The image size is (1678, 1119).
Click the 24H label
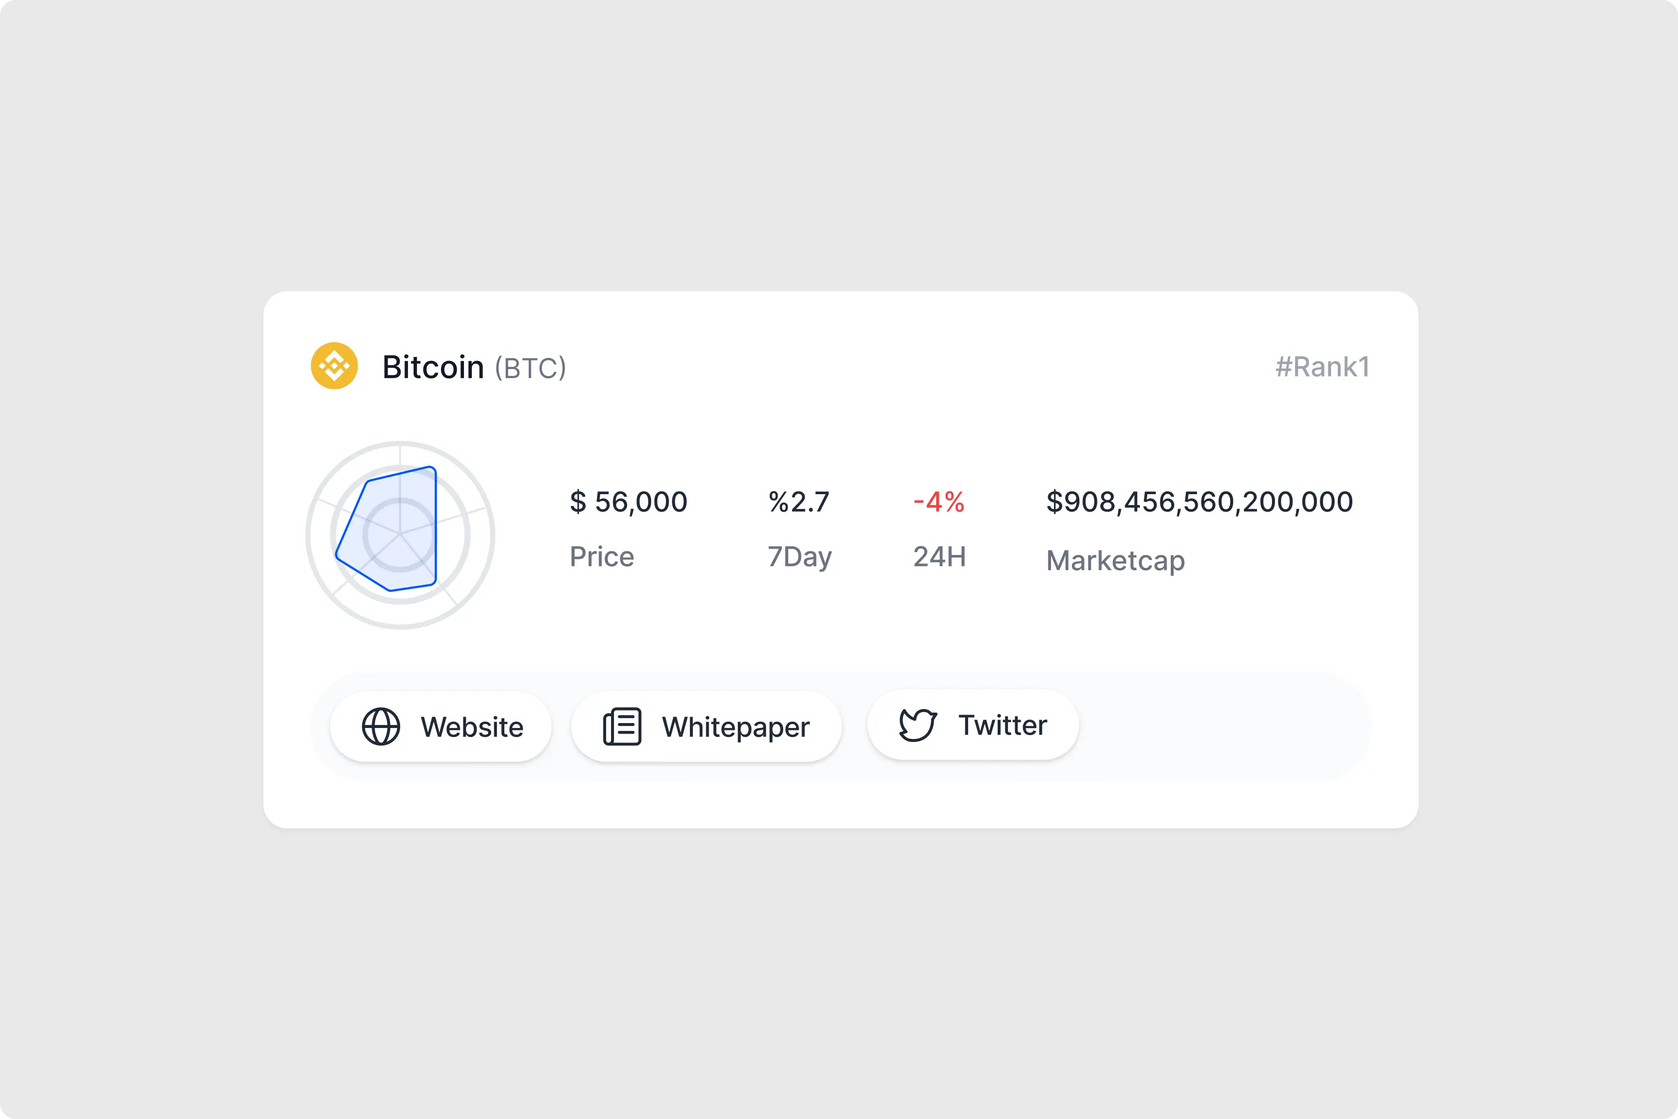[x=939, y=557]
